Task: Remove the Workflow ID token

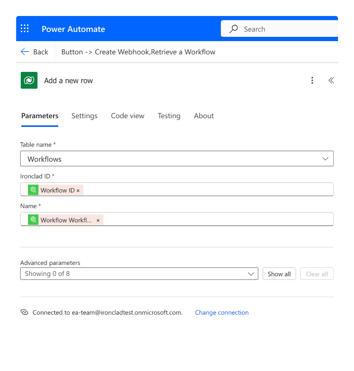Action: point(78,190)
